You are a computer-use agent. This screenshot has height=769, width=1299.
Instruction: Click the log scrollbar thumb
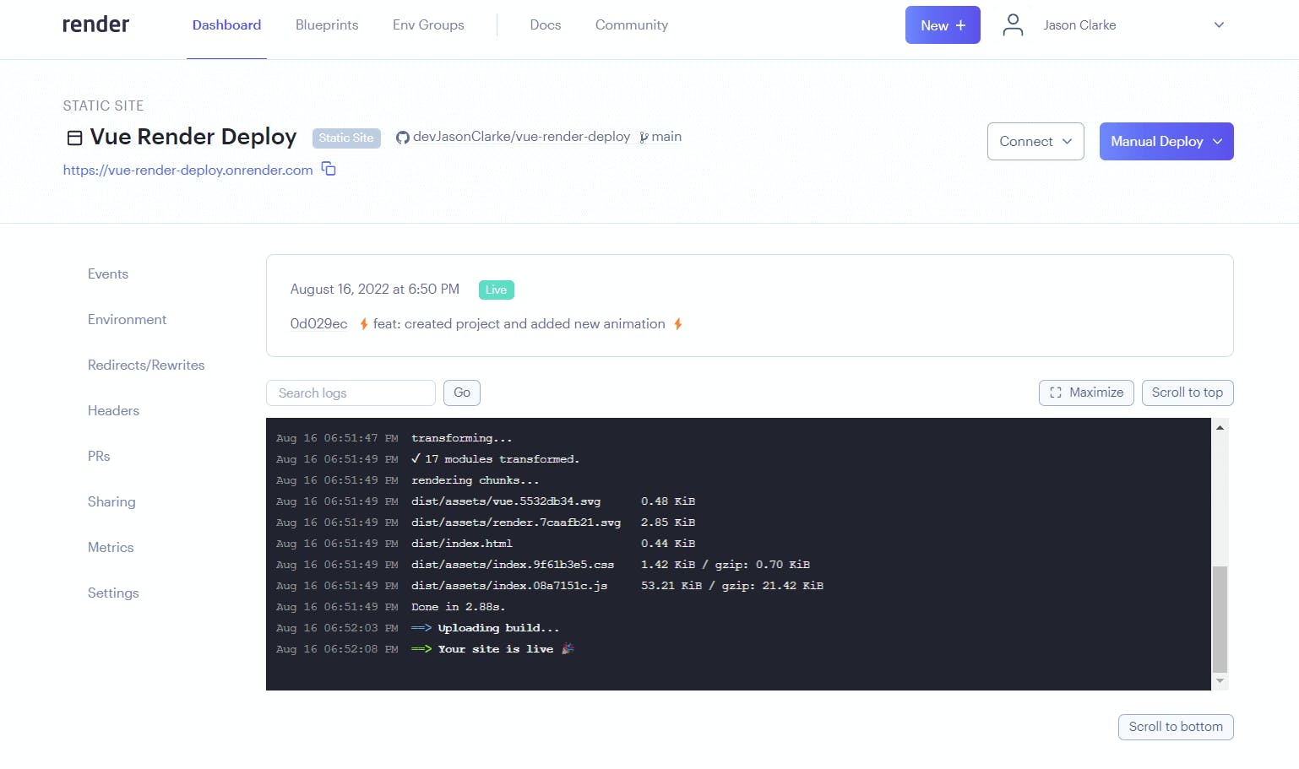click(1220, 619)
